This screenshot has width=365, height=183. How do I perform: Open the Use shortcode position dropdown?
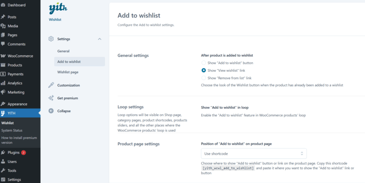click(x=254, y=154)
